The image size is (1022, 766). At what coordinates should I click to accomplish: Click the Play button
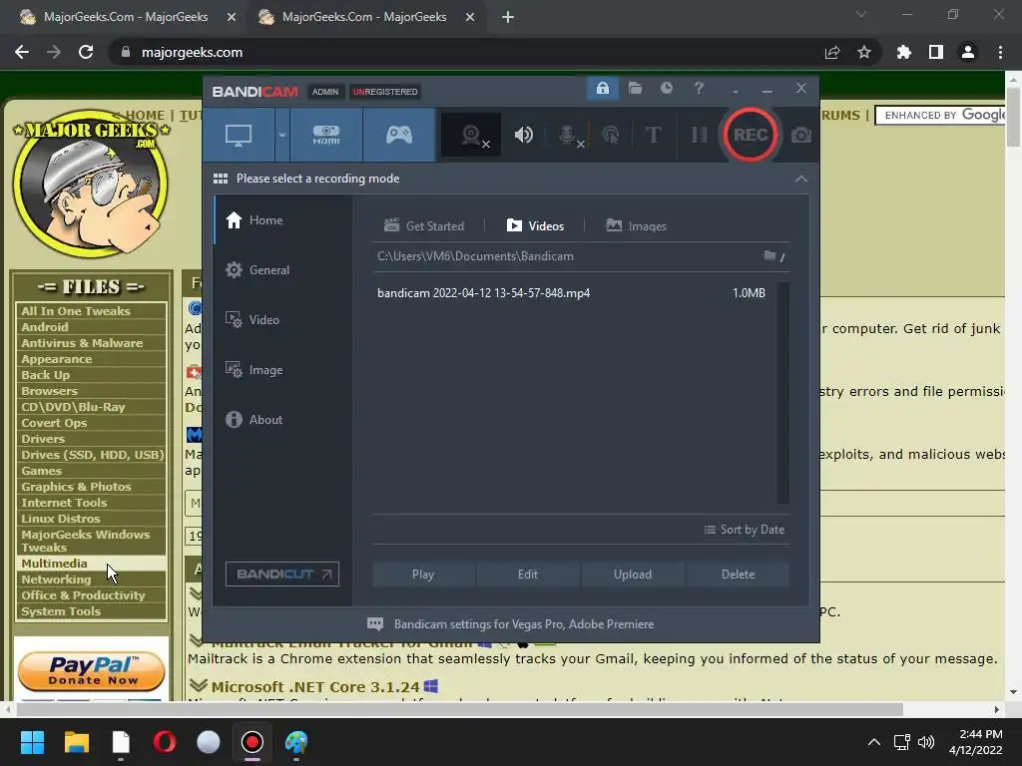tap(423, 574)
